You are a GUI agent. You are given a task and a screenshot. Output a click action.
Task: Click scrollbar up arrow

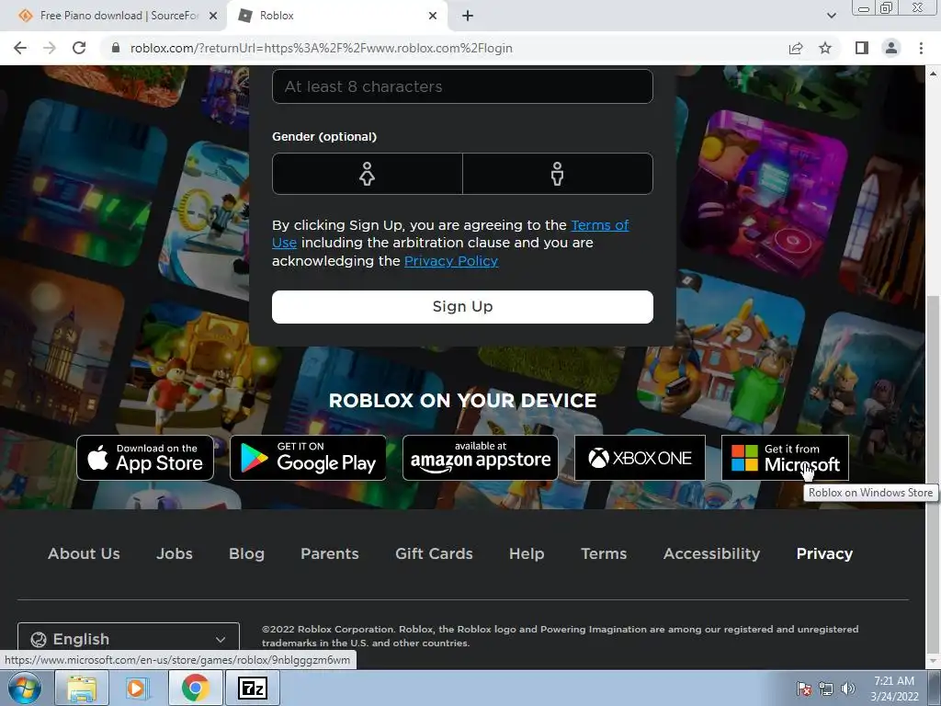click(933, 74)
